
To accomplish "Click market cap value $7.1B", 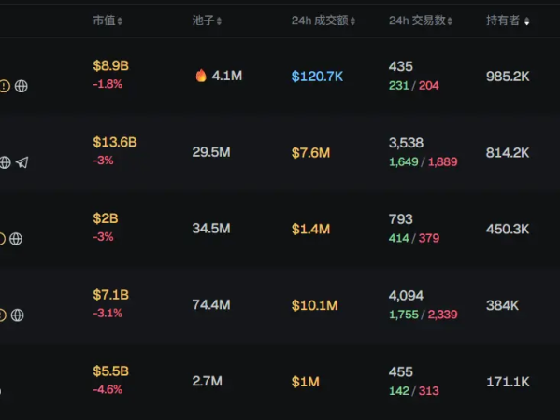I will click(x=110, y=295).
